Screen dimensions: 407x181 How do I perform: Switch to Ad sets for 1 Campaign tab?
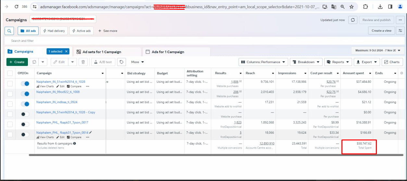(107, 52)
